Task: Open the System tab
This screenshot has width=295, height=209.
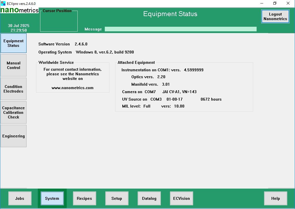Action: [x=52, y=198]
